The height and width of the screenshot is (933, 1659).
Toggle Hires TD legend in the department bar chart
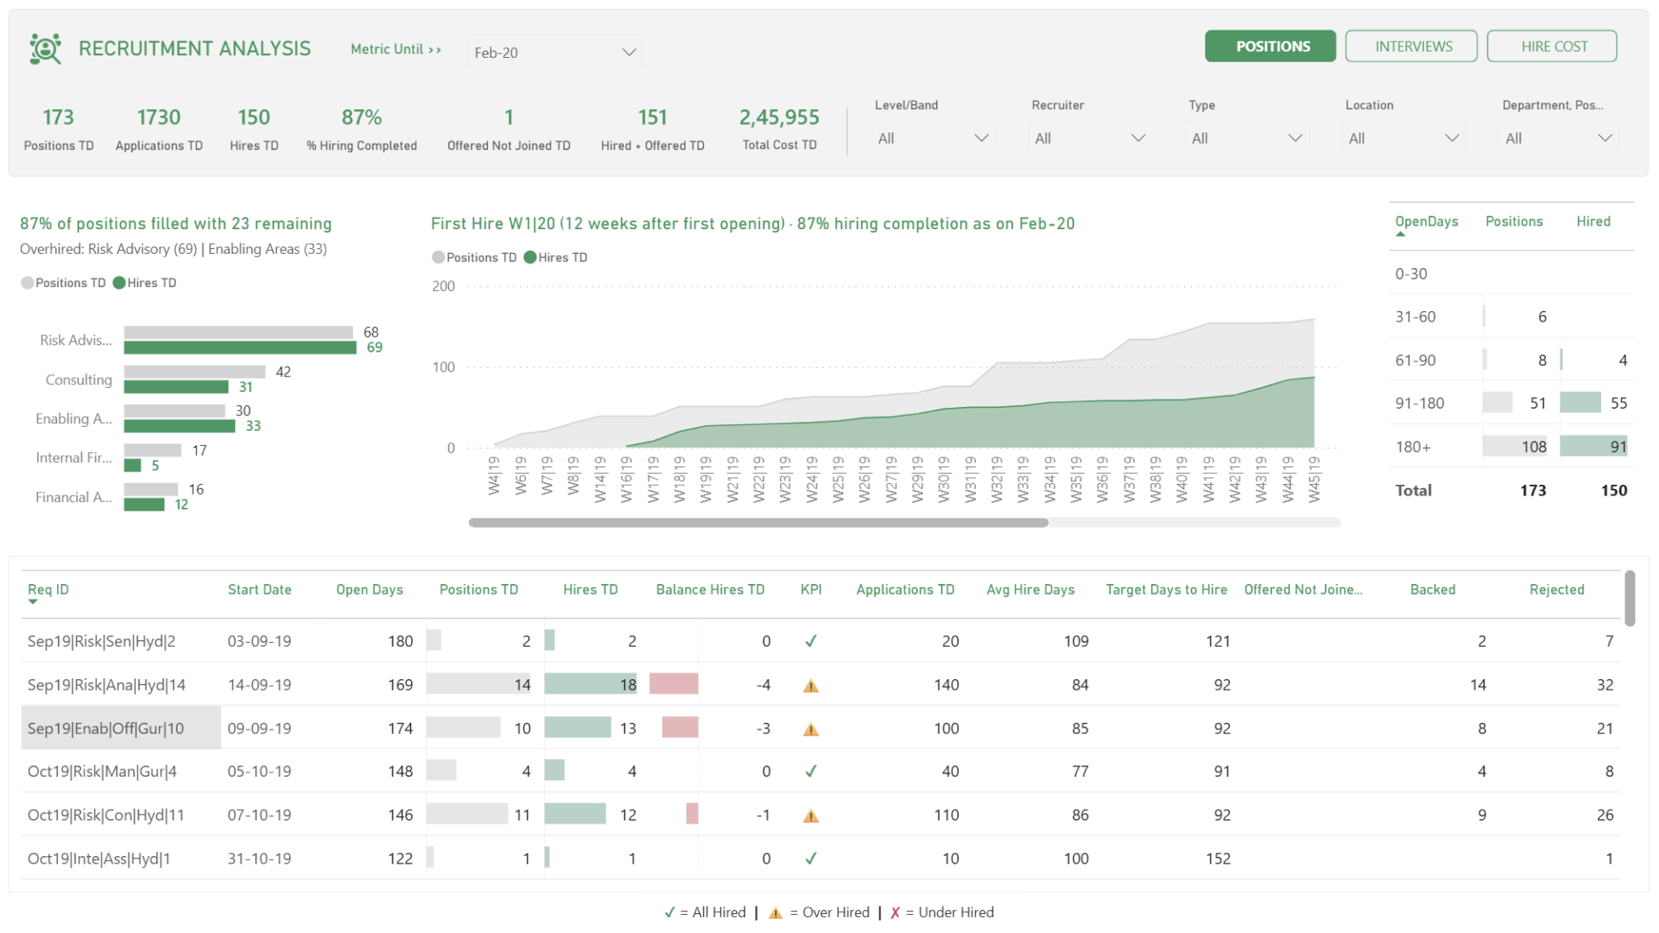[x=145, y=283]
